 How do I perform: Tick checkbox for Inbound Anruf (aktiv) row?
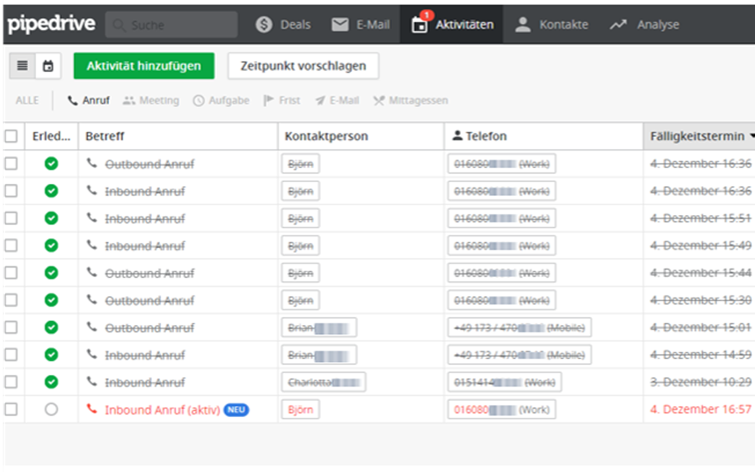tap(11, 409)
